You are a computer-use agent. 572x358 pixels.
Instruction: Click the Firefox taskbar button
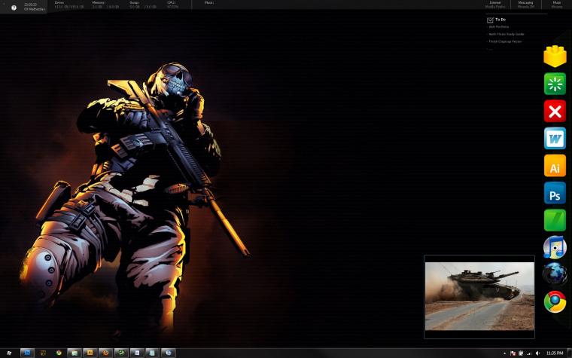point(106,353)
